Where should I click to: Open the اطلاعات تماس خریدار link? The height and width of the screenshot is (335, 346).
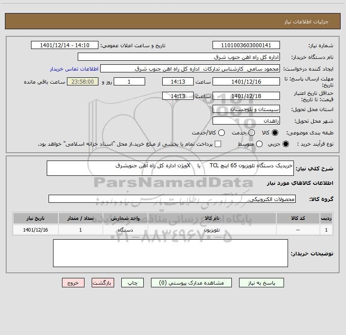pyautogui.click(x=74, y=69)
